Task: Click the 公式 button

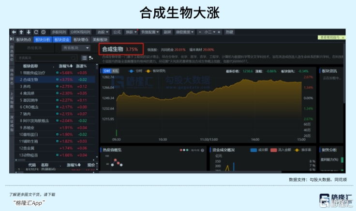Action: [x=117, y=32]
